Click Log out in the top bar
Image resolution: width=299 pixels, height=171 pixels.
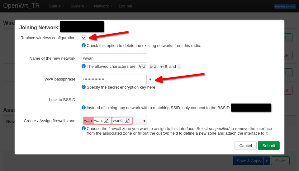click(x=125, y=6)
